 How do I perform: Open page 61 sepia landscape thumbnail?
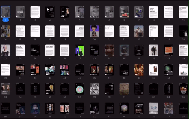point(124,89)
